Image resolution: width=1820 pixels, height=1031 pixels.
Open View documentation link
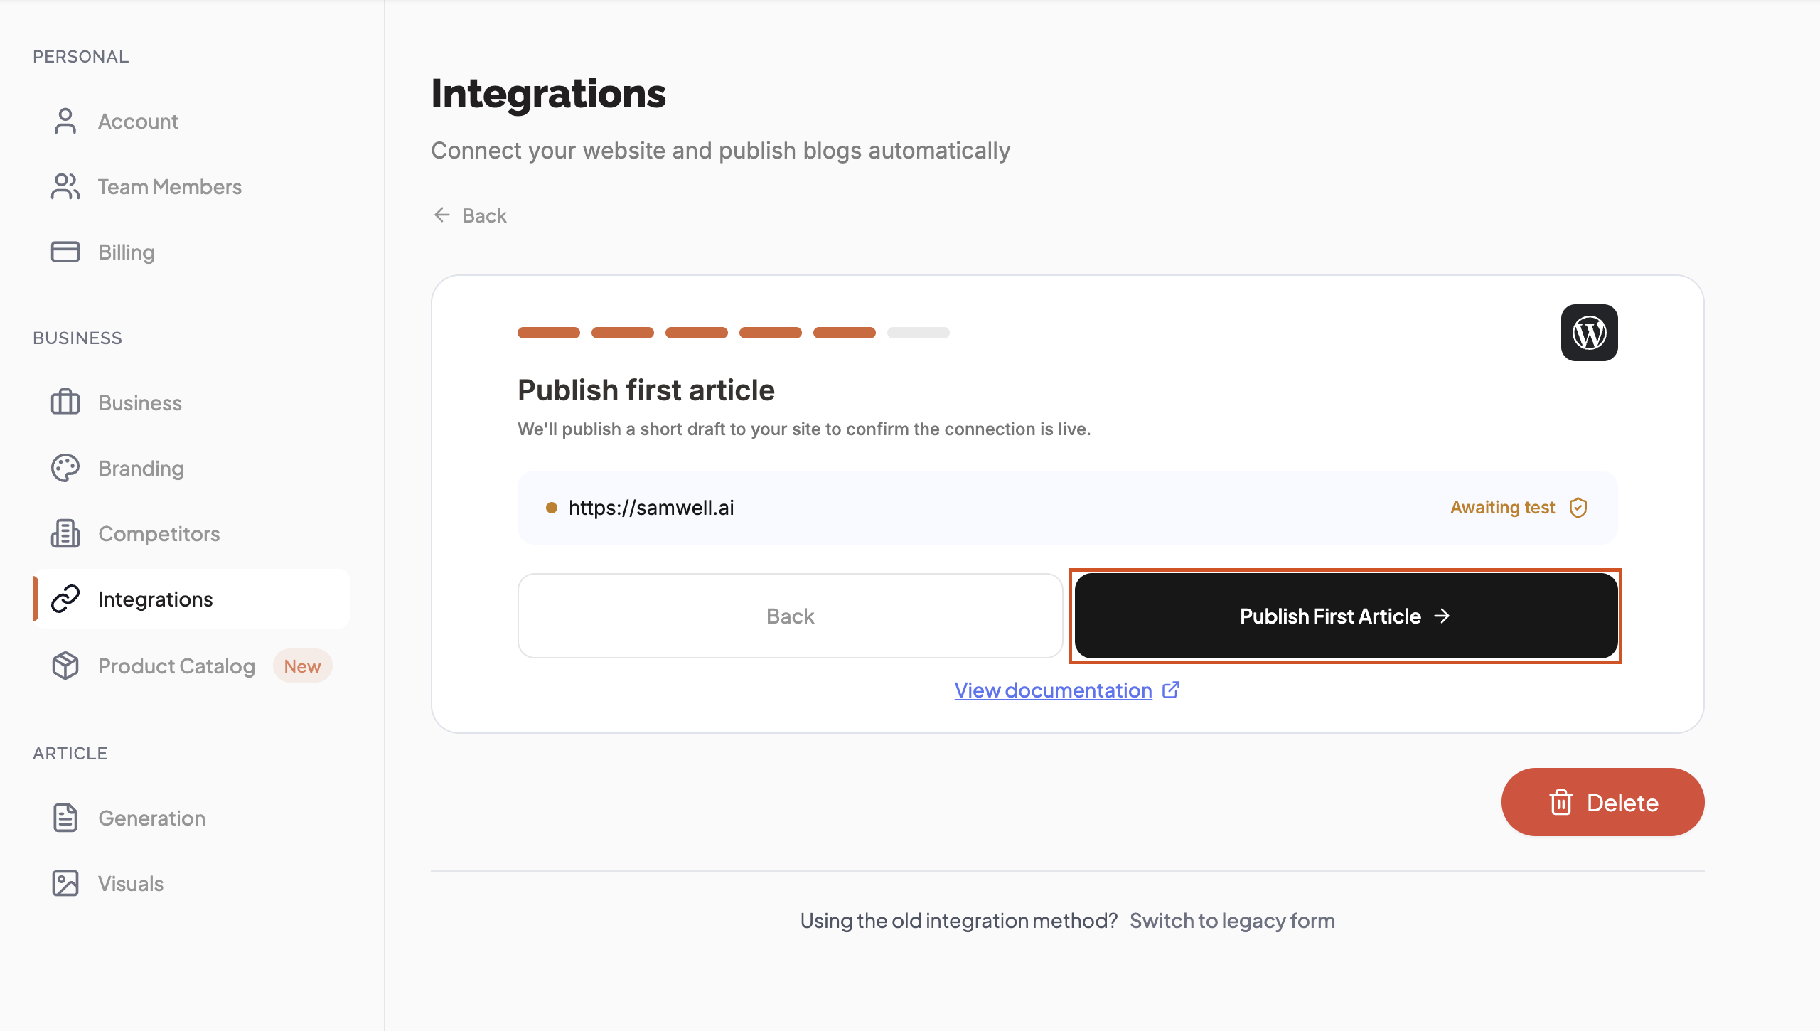[1053, 690]
